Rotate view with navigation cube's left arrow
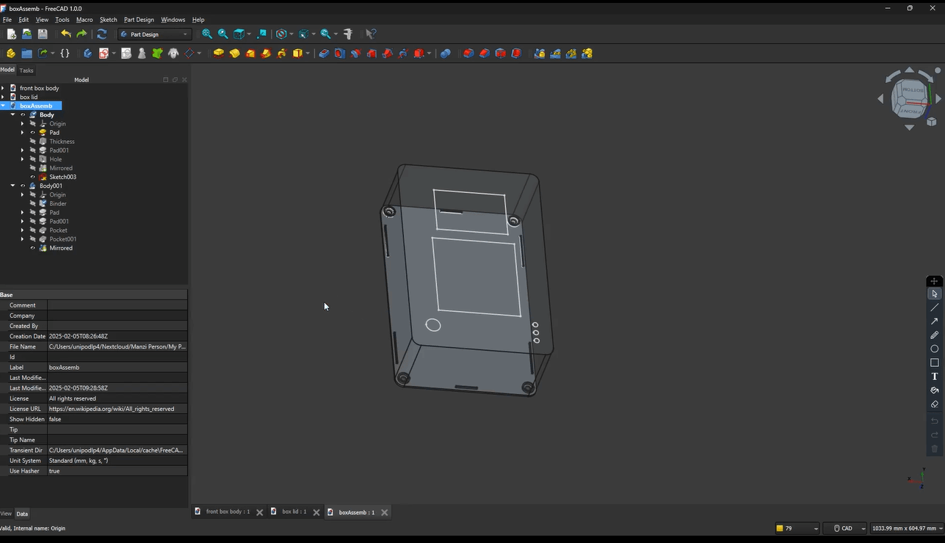945x543 pixels. 881,98
